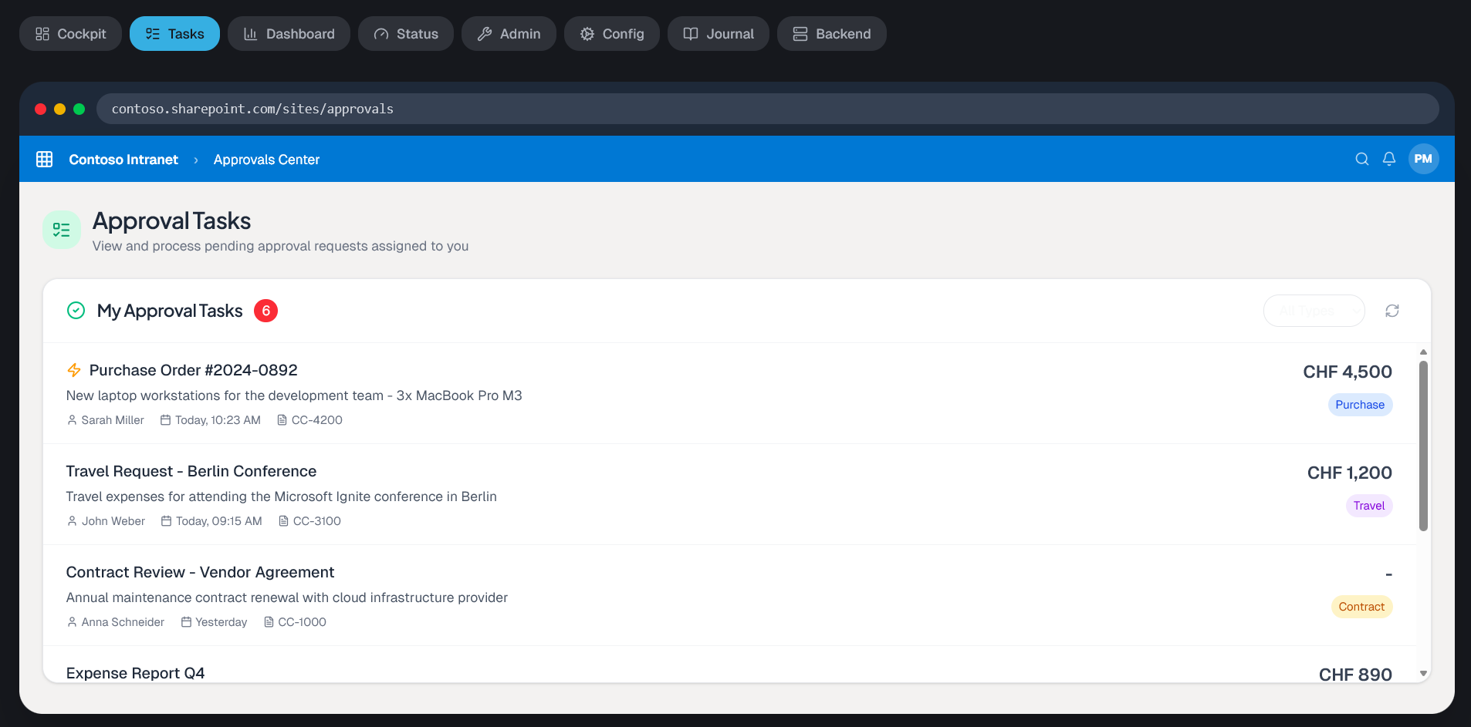The width and height of the screenshot is (1471, 727).
Task: Click the app launcher grid icon
Action: [x=44, y=159]
